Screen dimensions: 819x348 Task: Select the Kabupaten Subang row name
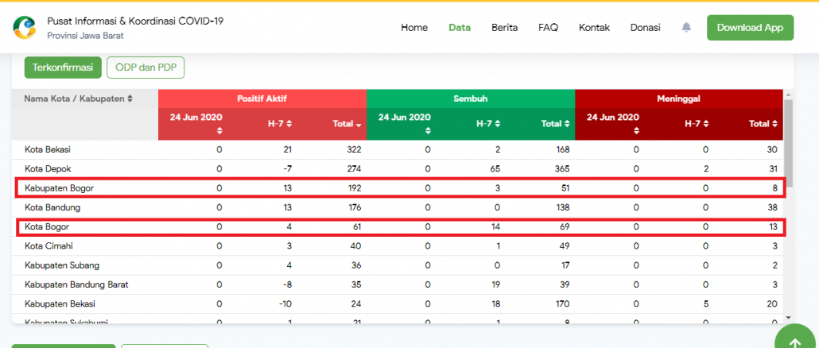pos(62,265)
